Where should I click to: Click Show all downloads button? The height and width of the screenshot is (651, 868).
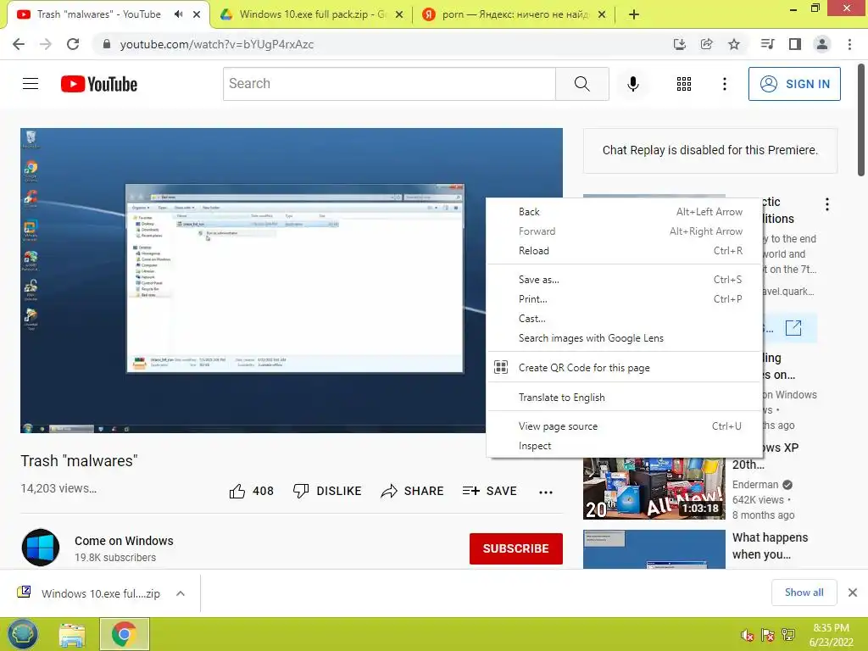(x=804, y=593)
